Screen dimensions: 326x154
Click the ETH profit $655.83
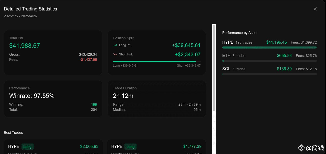point(284,56)
